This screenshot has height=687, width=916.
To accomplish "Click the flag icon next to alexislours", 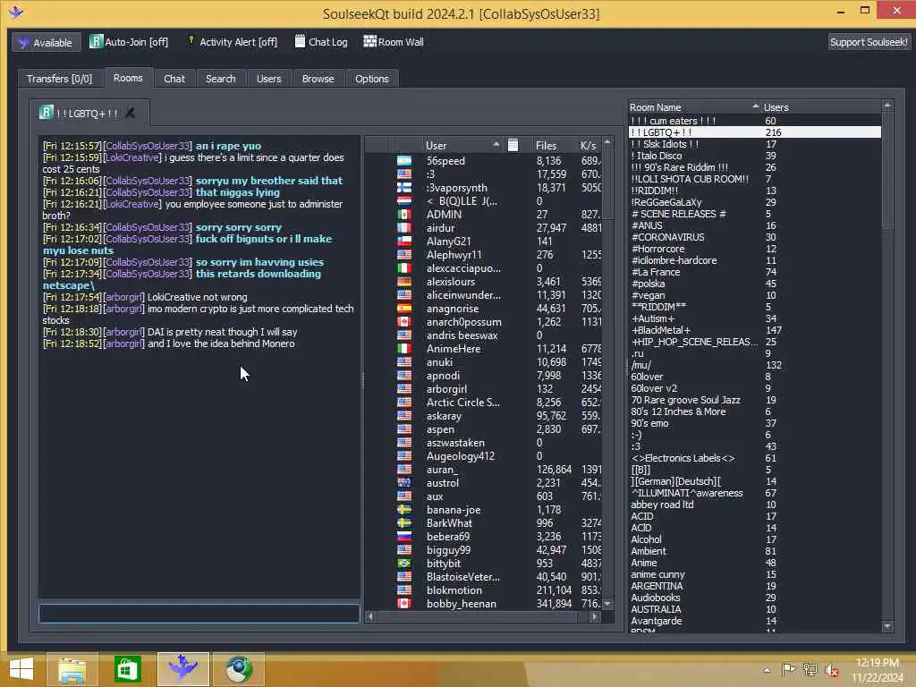I will click(404, 282).
